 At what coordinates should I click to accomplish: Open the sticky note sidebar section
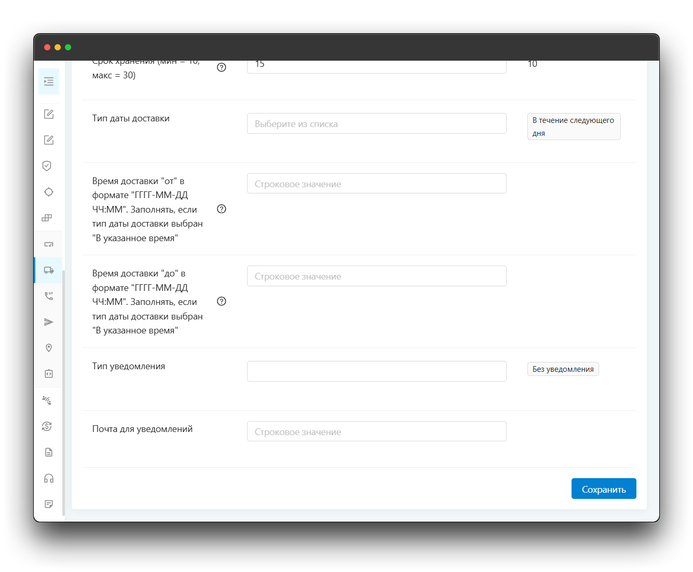coord(49,504)
